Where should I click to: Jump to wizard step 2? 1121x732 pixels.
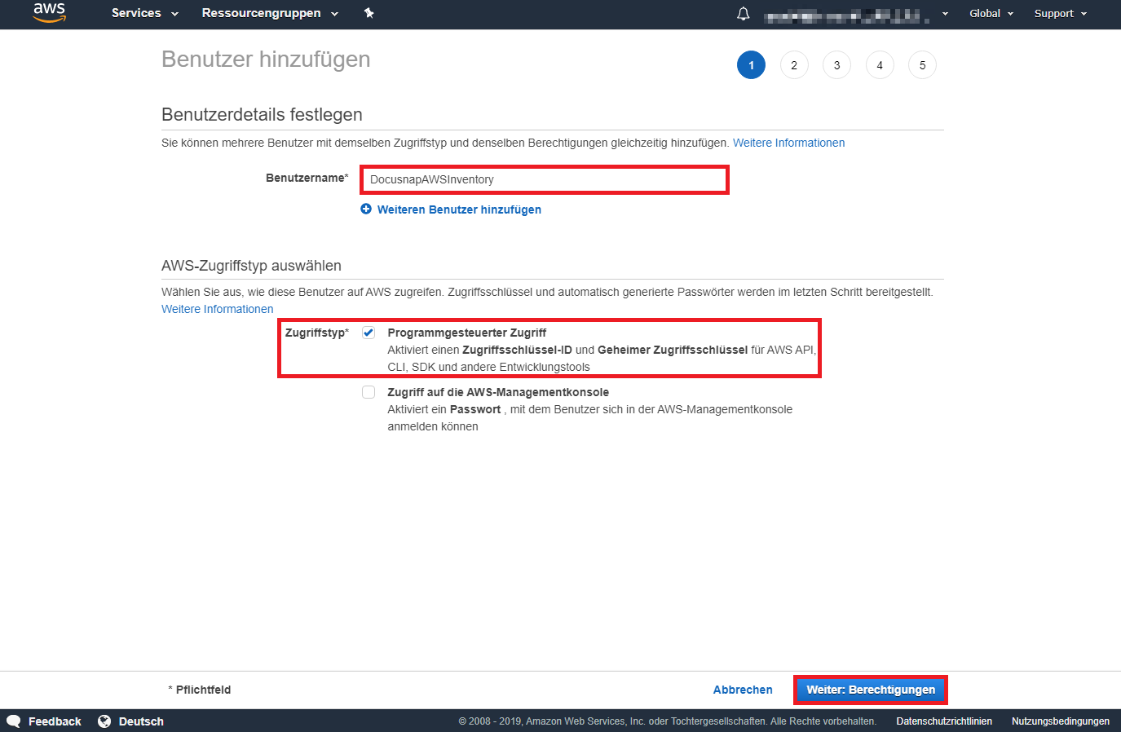[x=794, y=65]
